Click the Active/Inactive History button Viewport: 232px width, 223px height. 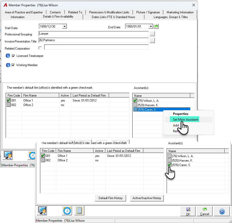tap(147, 198)
